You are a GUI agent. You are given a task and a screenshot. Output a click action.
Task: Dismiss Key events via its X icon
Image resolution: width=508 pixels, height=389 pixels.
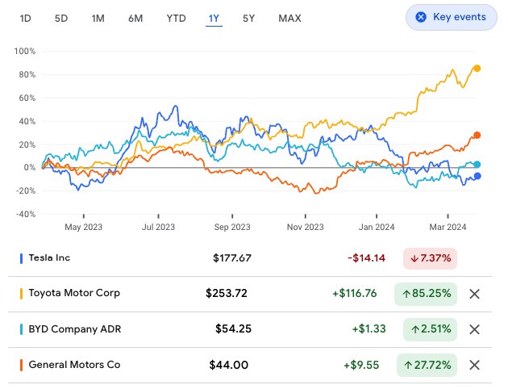click(421, 17)
